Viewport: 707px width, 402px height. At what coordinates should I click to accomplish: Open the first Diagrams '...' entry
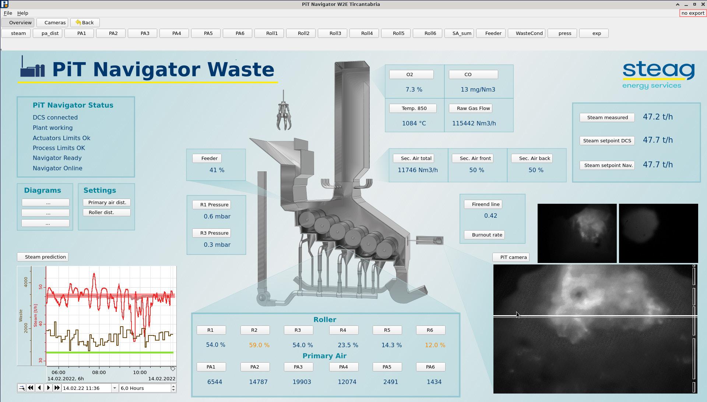point(45,203)
